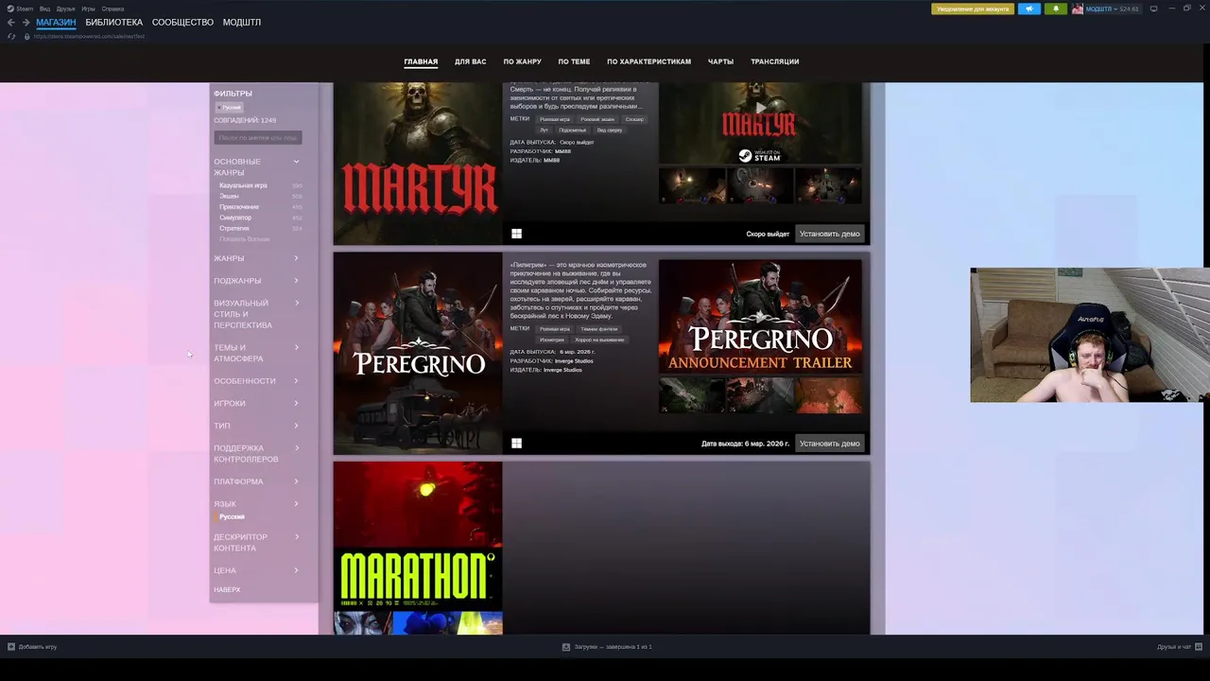Remove the Русский filter chip with its x
Screen dimensions: 1210x681
coord(218,108)
